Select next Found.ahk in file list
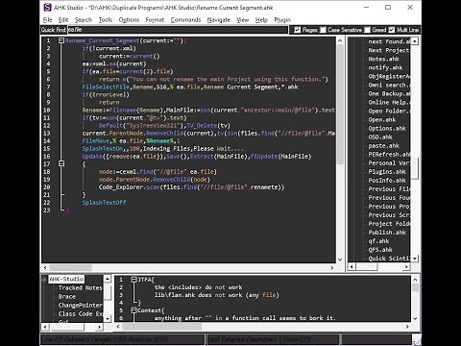The width and height of the screenshot is (461, 346). pos(389,41)
